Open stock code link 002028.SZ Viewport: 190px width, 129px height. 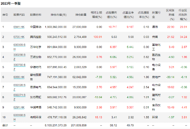click(19, 87)
